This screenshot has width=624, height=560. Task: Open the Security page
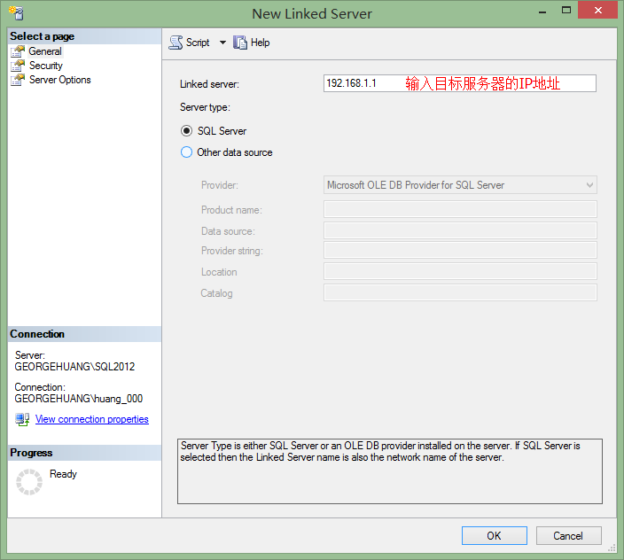tap(45, 66)
